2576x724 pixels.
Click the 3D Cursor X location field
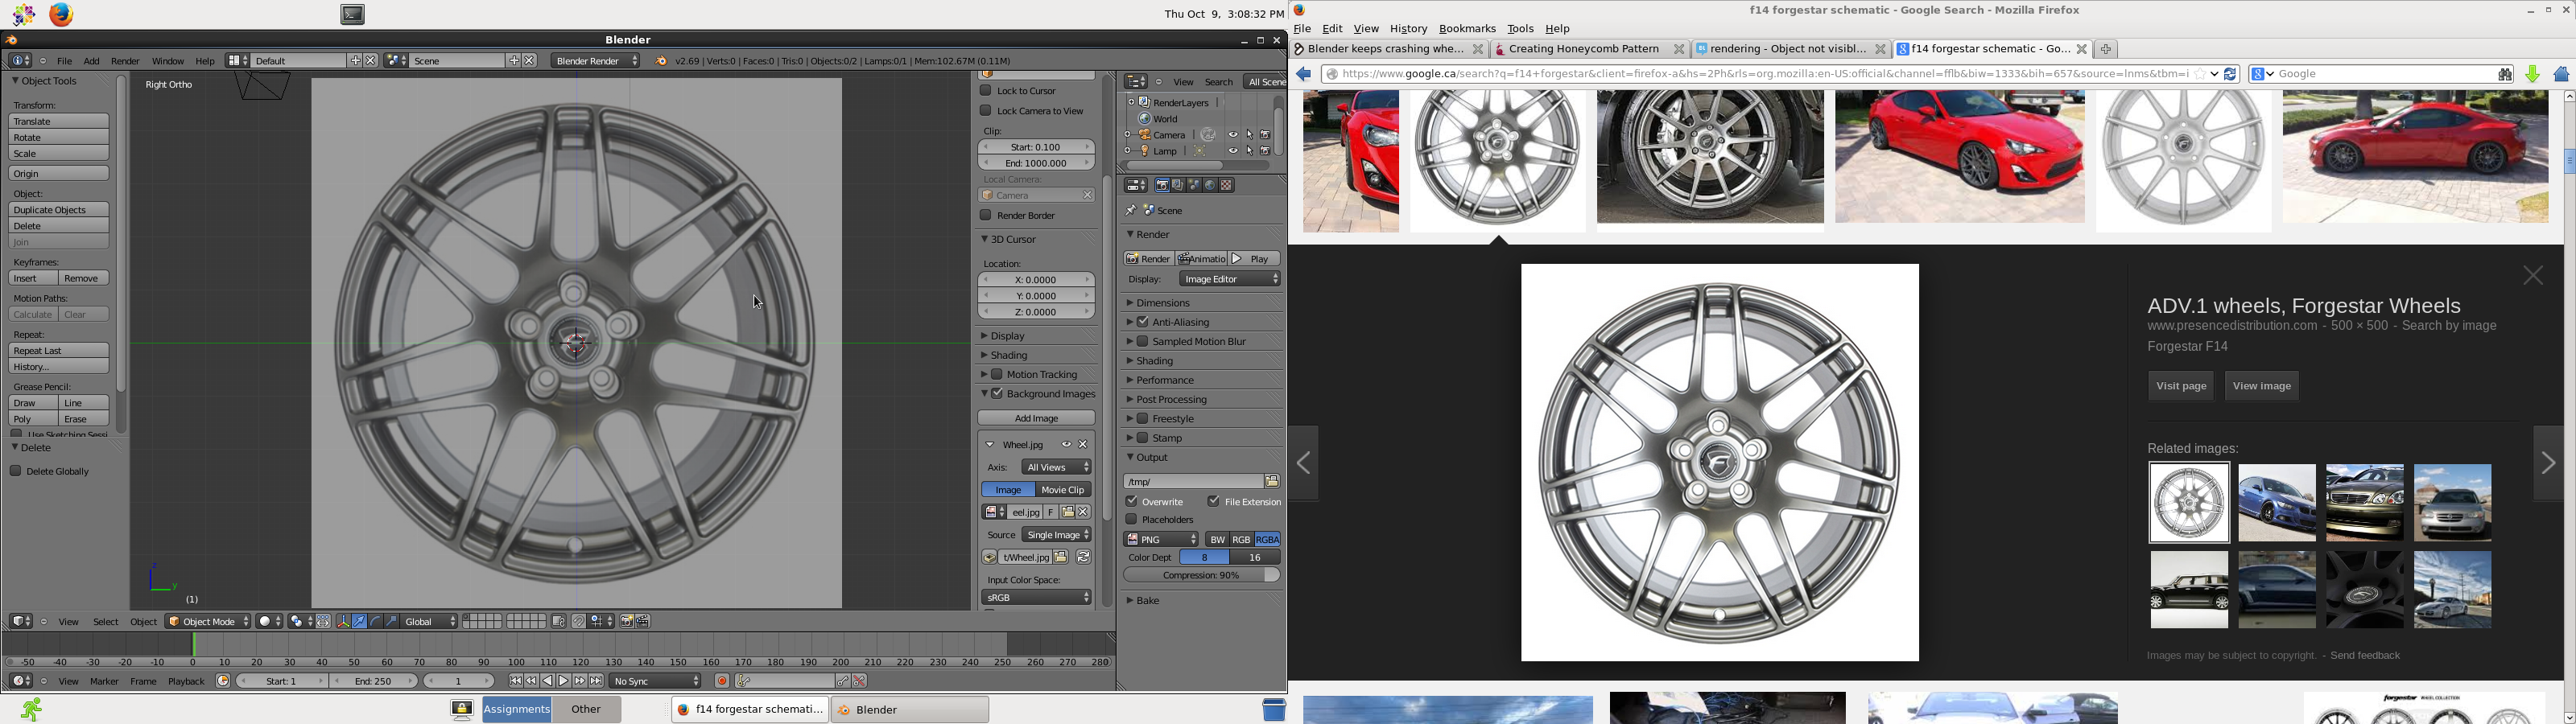coord(1036,280)
